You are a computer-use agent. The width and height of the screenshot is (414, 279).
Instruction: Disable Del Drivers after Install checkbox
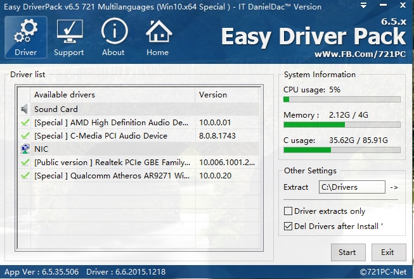pyautogui.click(x=288, y=226)
